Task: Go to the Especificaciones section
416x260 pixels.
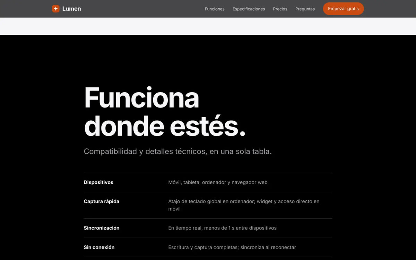Action: pos(249,9)
